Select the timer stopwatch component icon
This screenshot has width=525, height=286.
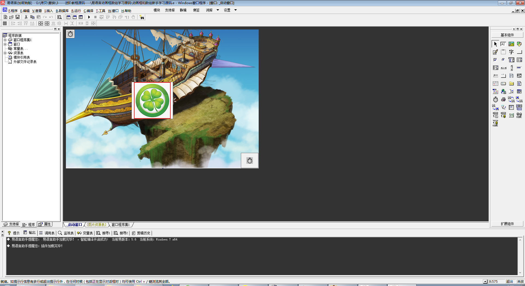[495, 99]
